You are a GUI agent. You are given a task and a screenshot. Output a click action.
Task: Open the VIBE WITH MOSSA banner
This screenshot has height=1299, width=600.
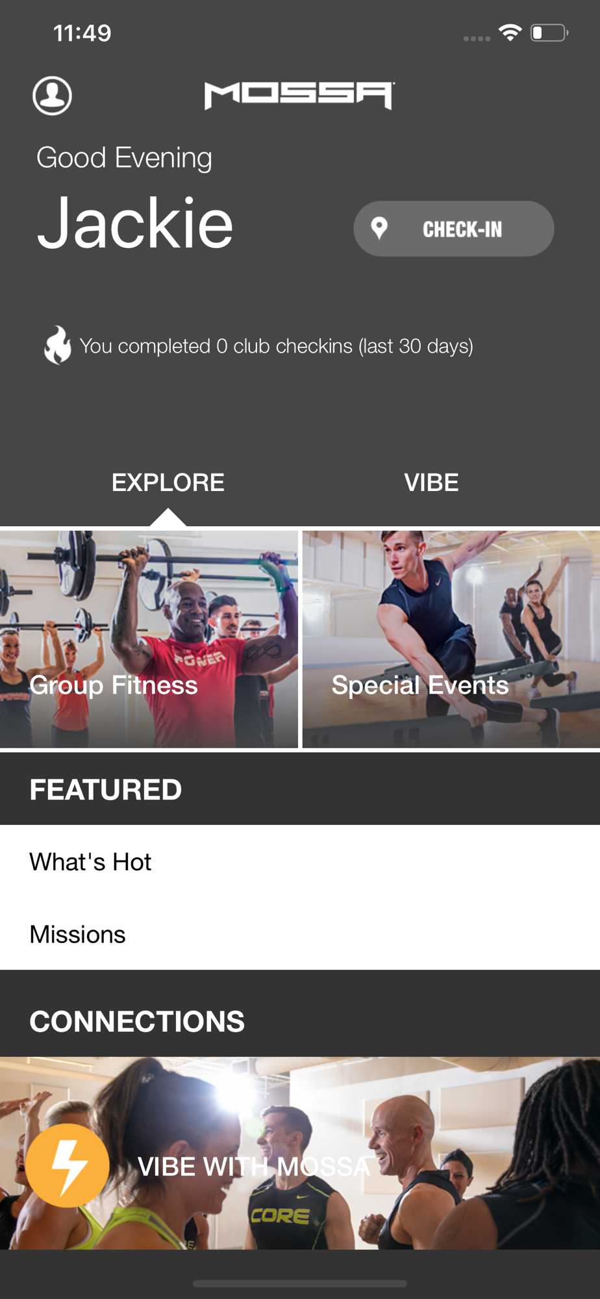click(300, 1153)
